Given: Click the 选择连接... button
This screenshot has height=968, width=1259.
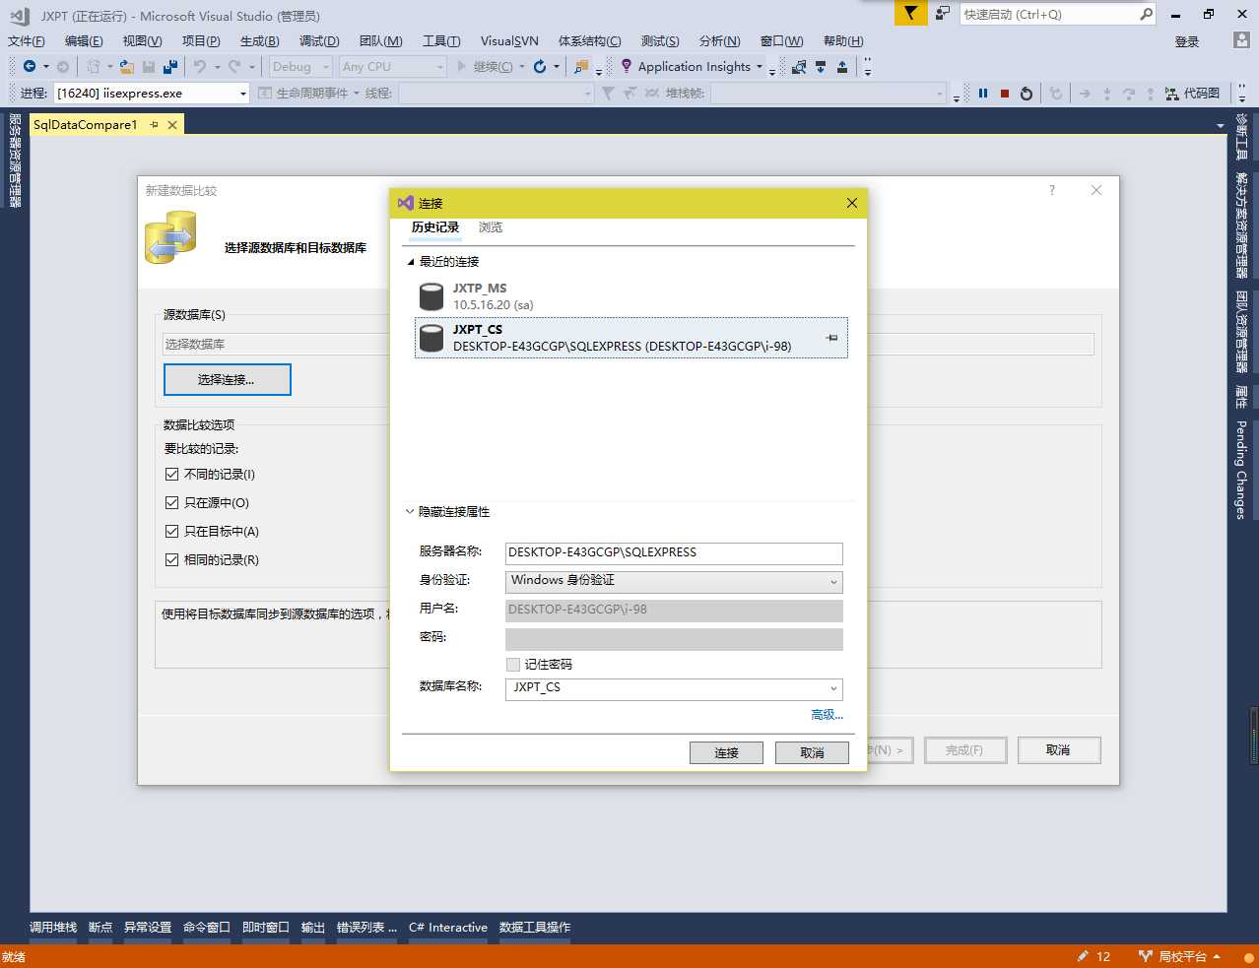Looking at the screenshot, I should click(x=227, y=380).
